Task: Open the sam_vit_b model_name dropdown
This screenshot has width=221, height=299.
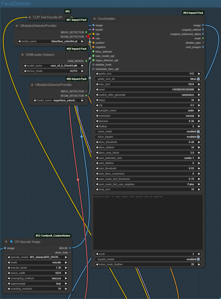Action: point(54,66)
